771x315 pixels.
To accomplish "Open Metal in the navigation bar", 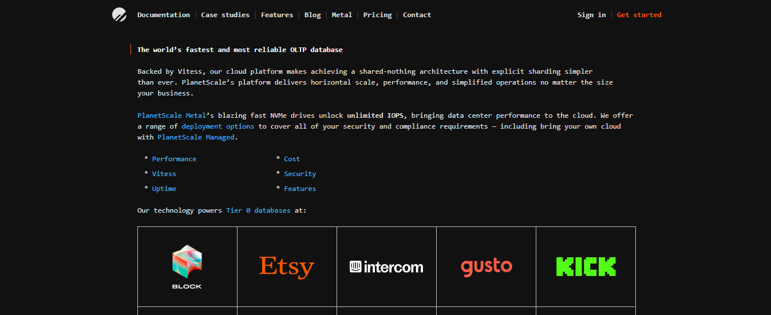I will [342, 15].
